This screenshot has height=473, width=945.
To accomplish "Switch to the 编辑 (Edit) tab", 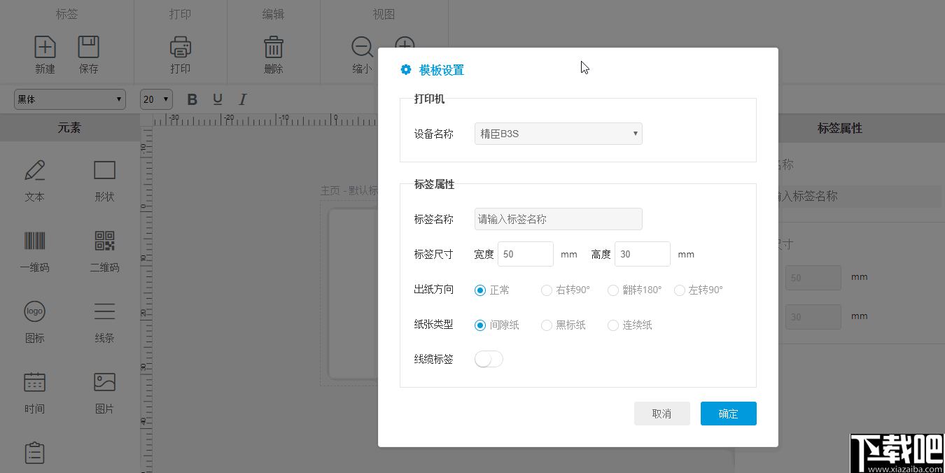I will [x=273, y=13].
